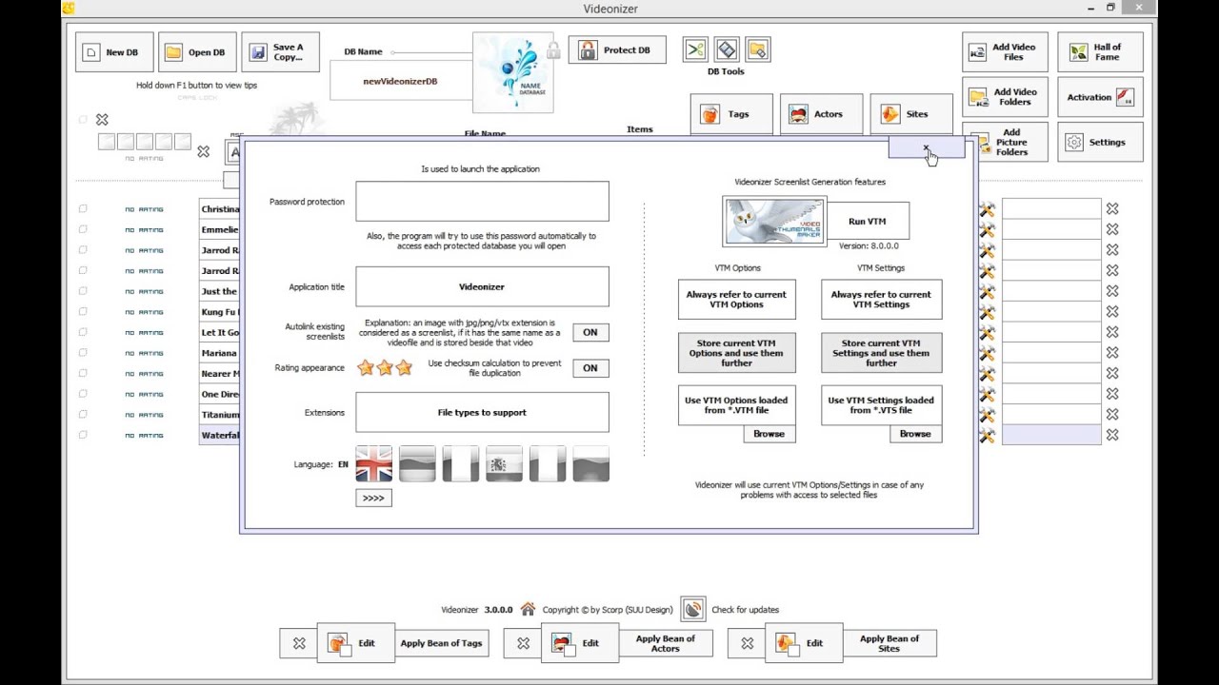
Task: Select Use VTM Settings loaded from file
Action: pyautogui.click(x=881, y=405)
